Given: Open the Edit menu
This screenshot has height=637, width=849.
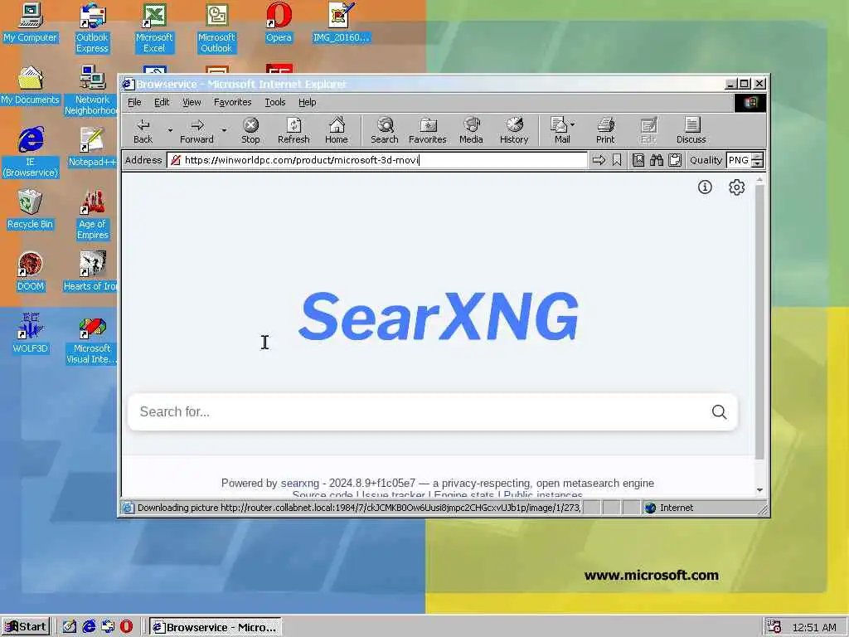Looking at the screenshot, I should point(162,102).
